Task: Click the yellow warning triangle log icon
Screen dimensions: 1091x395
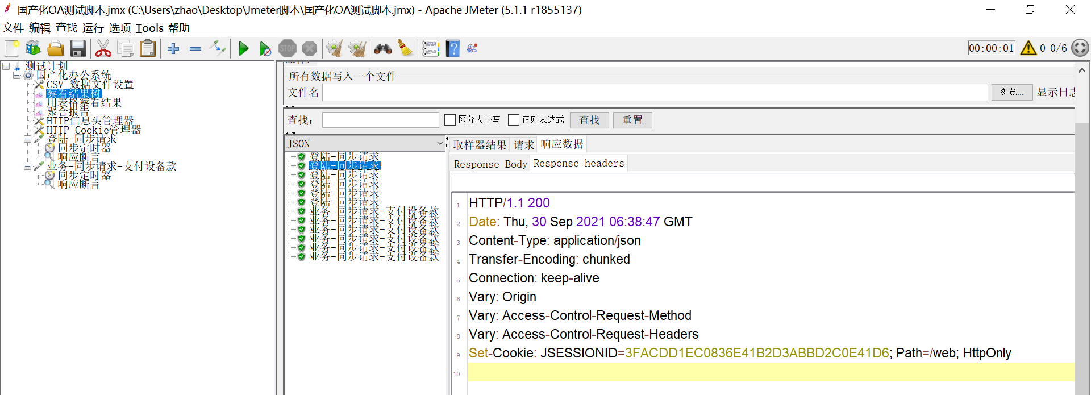Action: click(1028, 48)
